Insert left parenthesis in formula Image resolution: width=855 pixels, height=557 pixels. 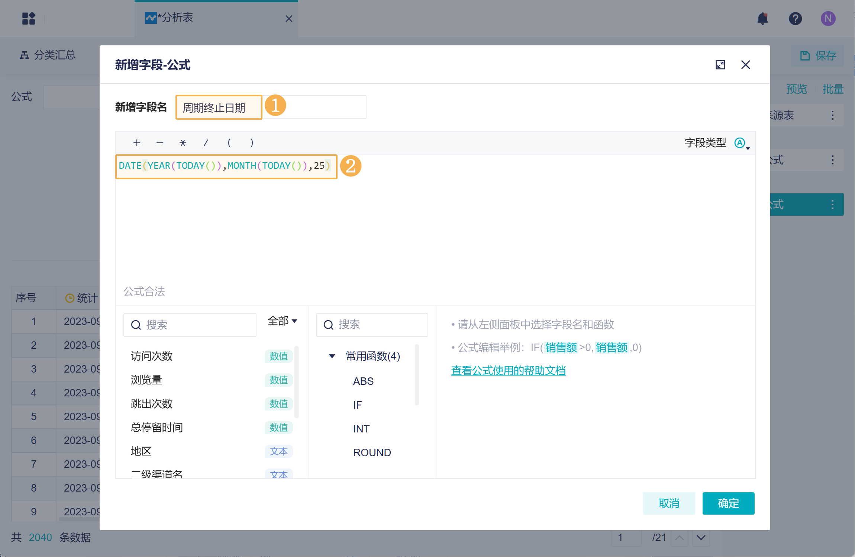229,143
